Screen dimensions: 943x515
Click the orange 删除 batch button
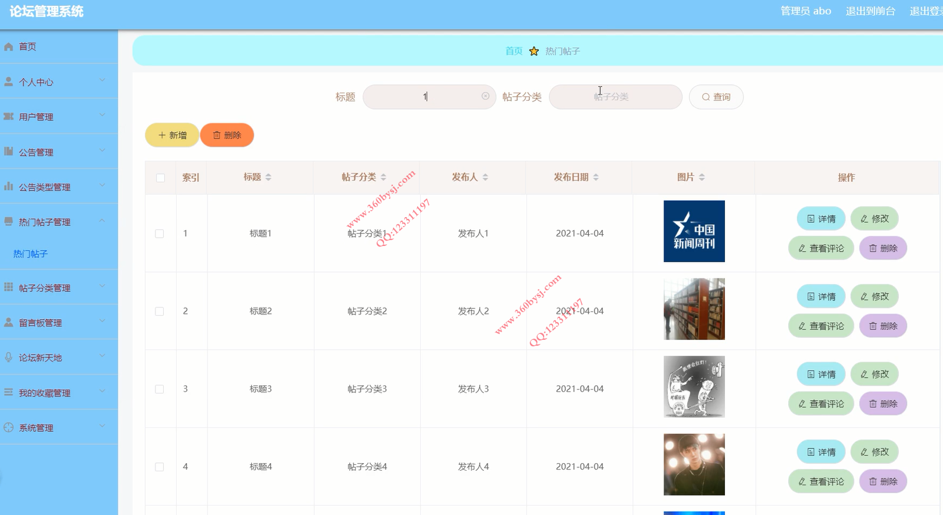tap(227, 135)
